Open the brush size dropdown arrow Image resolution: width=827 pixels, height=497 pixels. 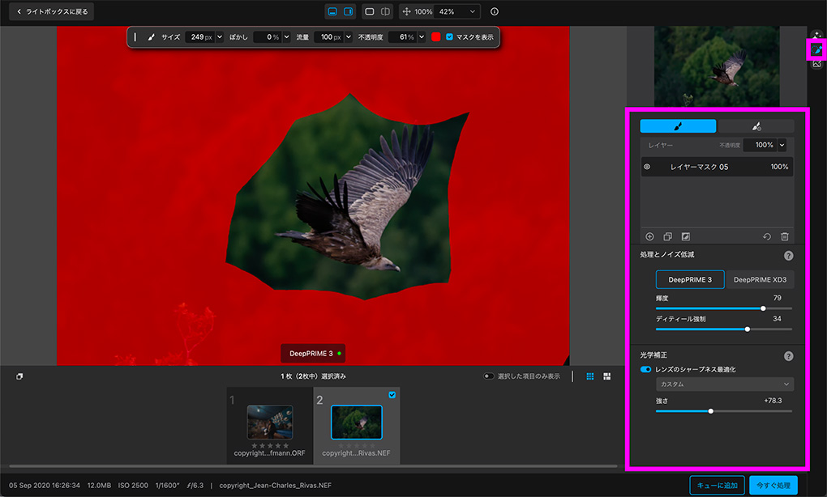219,37
